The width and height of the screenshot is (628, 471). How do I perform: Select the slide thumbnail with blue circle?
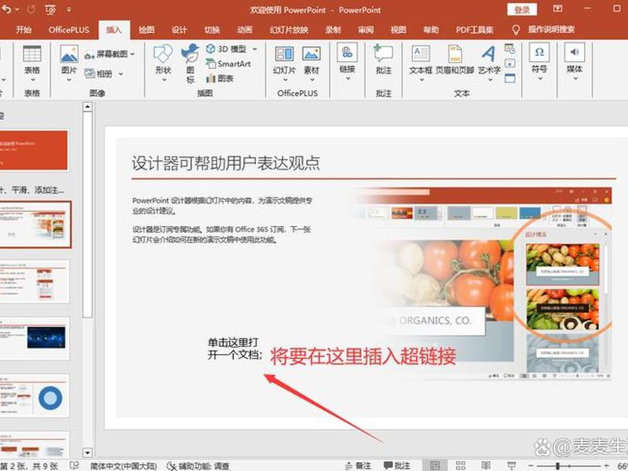pyautogui.click(x=35, y=396)
